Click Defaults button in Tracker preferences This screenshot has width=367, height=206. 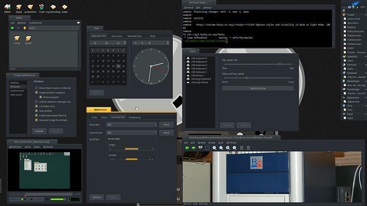[39, 131]
